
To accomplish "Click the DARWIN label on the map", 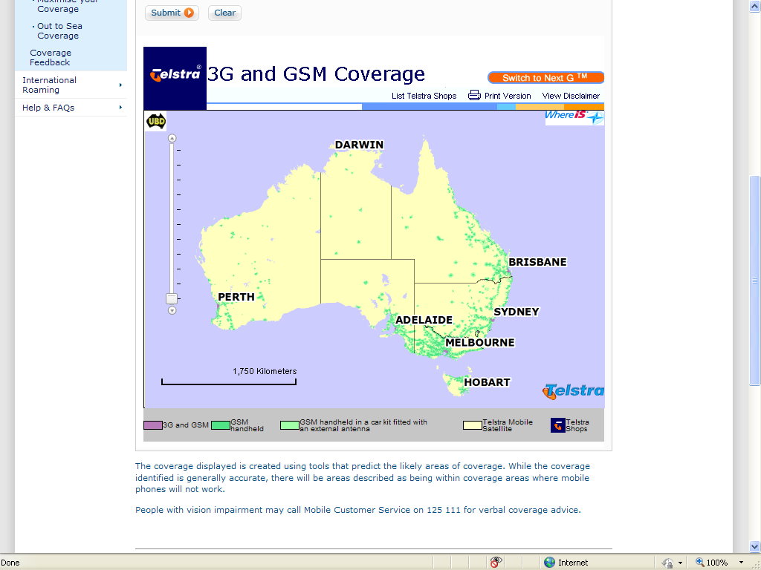I will coord(359,145).
